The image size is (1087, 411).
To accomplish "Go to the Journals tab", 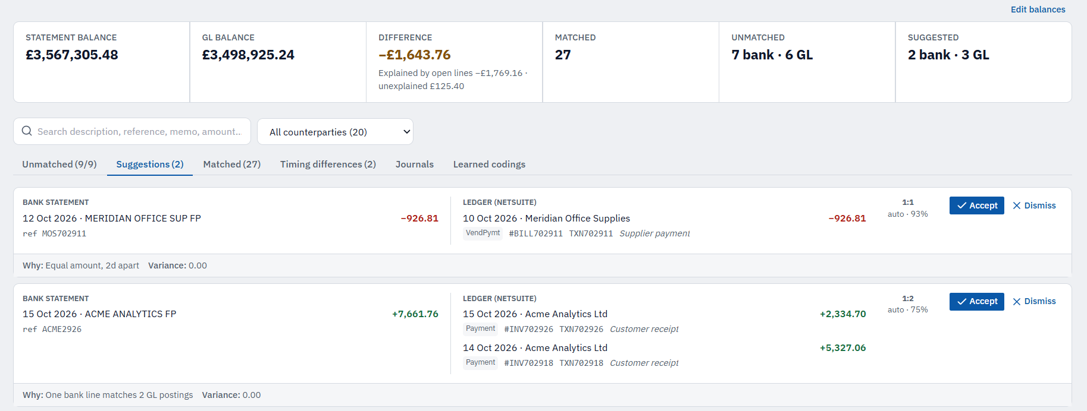I will coord(415,165).
